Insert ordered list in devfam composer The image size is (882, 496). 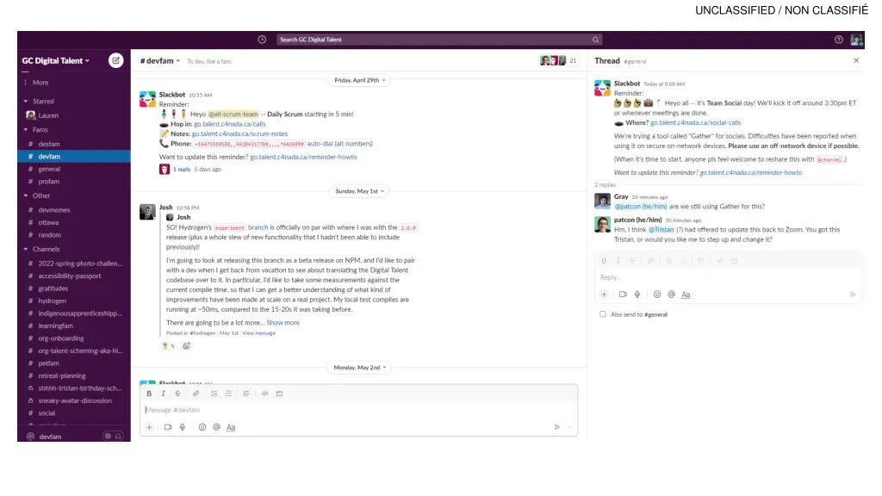click(x=214, y=394)
